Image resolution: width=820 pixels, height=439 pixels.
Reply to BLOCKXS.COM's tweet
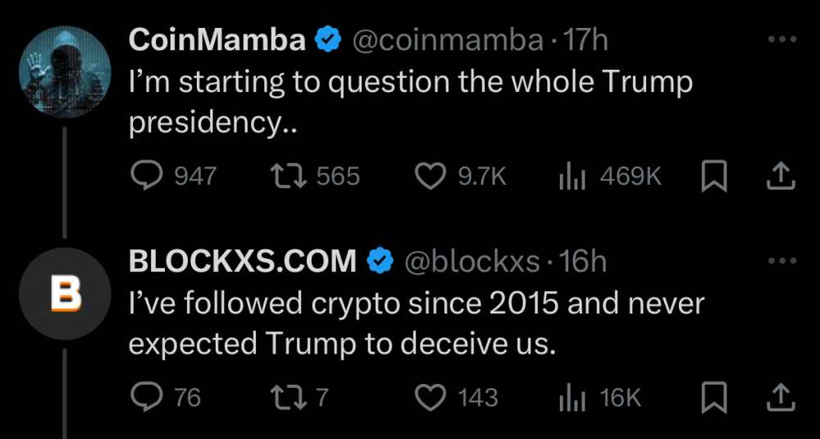coord(148,398)
